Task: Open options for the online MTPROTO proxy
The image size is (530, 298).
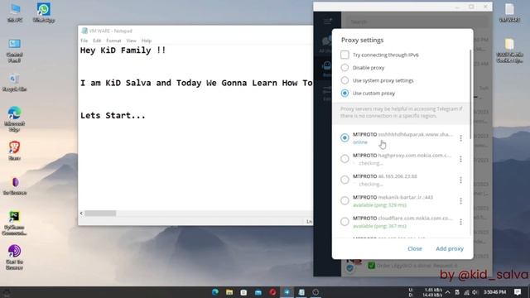Action: [460, 138]
